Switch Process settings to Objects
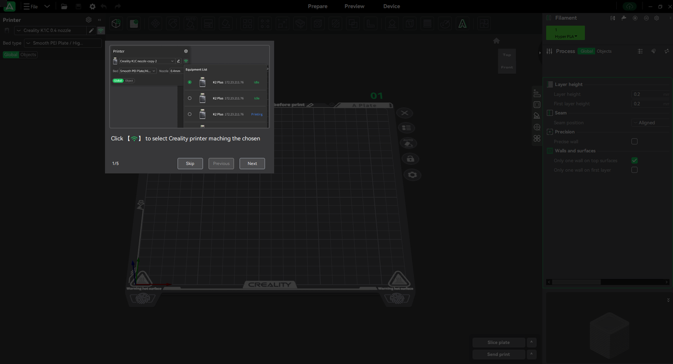 tap(604, 51)
